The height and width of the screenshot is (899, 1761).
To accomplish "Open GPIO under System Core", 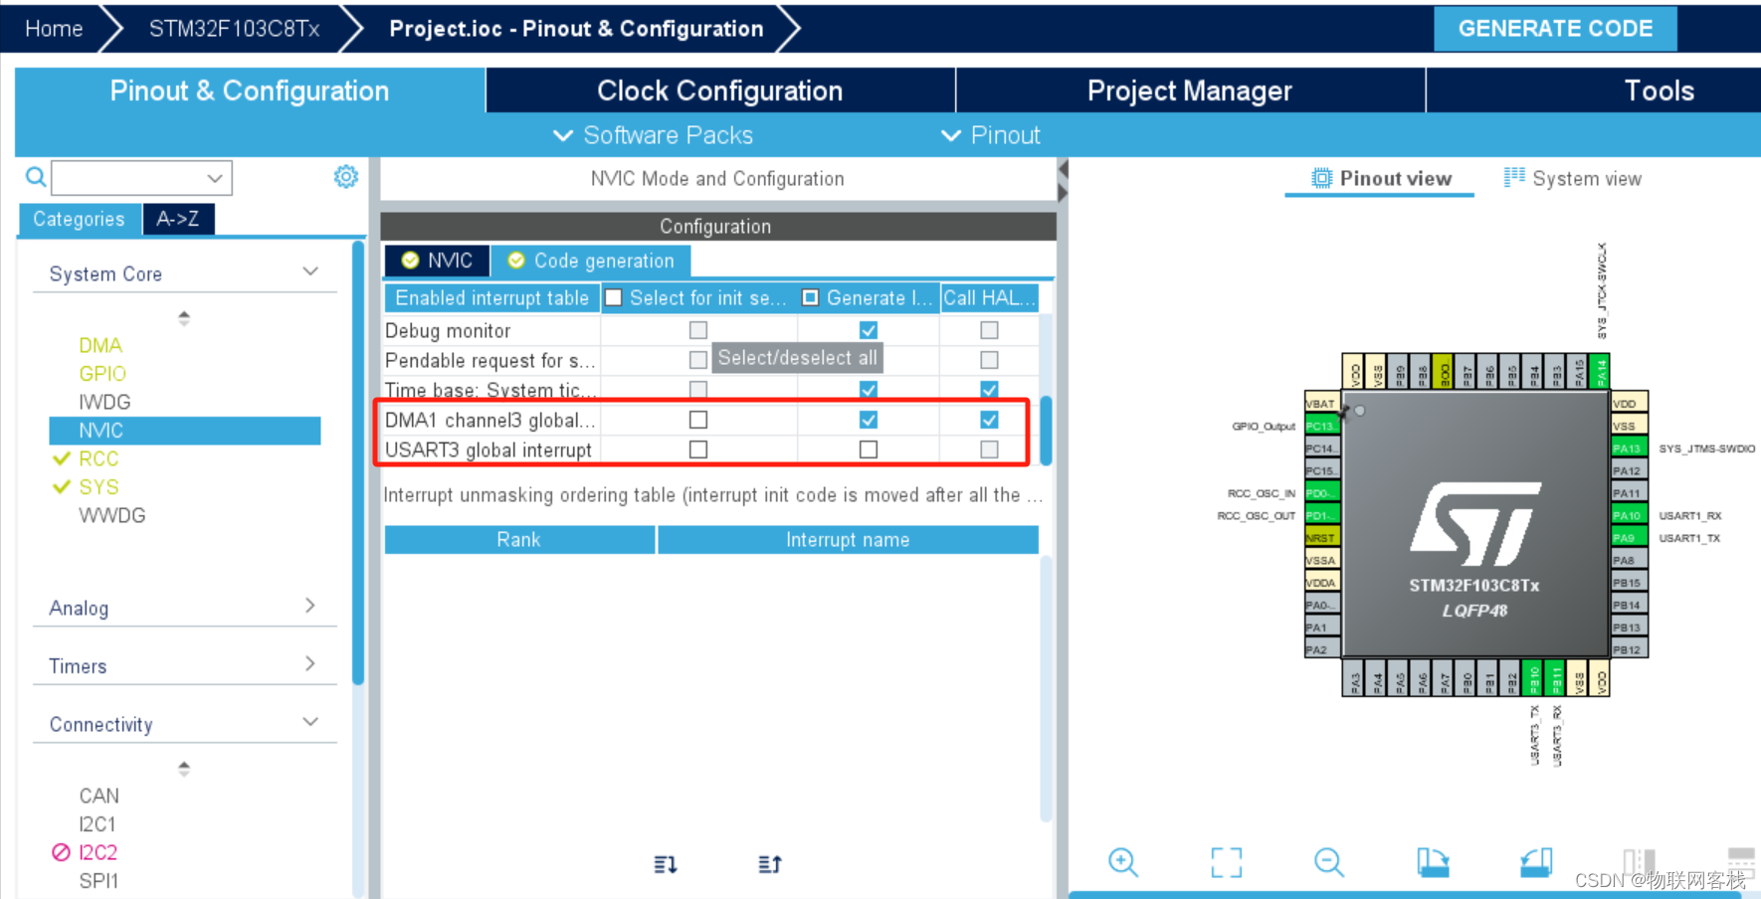I will pos(102,373).
